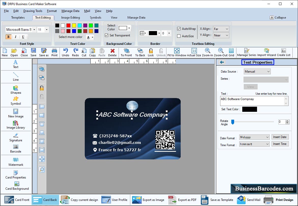Click the Redo toolbar icon
The width and height of the screenshot is (298, 206).
pyautogui.click(x=75, y=52)
